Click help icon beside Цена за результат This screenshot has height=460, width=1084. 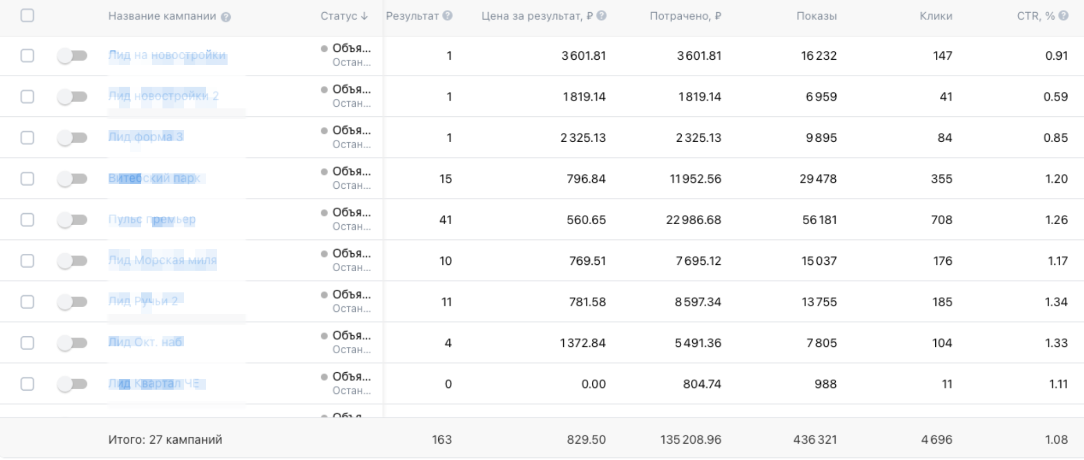pos(601,16)
